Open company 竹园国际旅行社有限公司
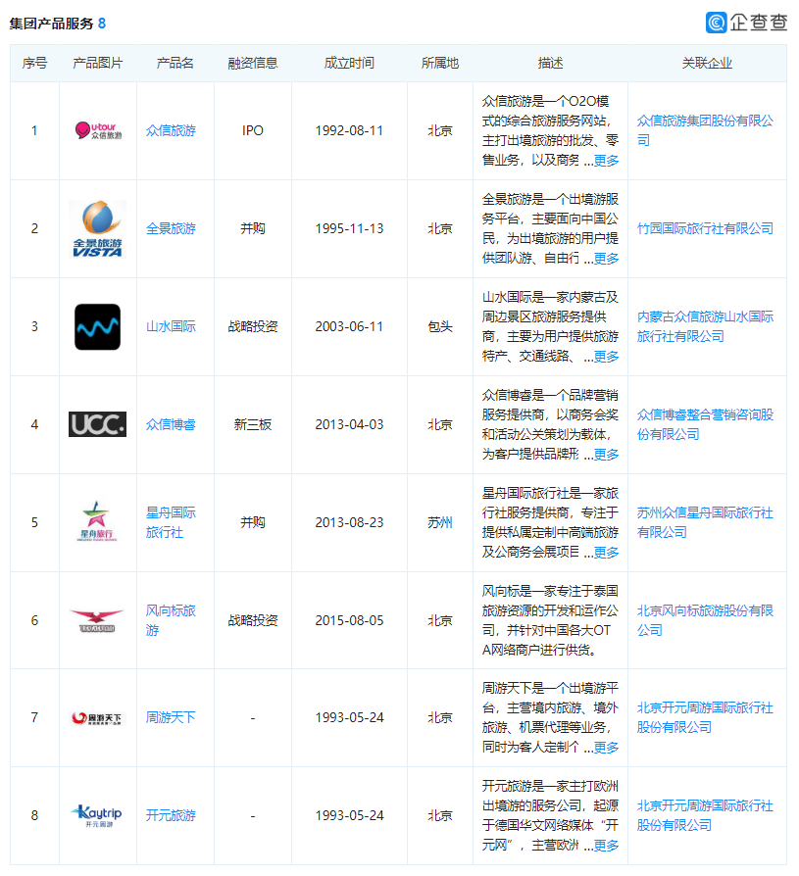 [x=705, y=228]
